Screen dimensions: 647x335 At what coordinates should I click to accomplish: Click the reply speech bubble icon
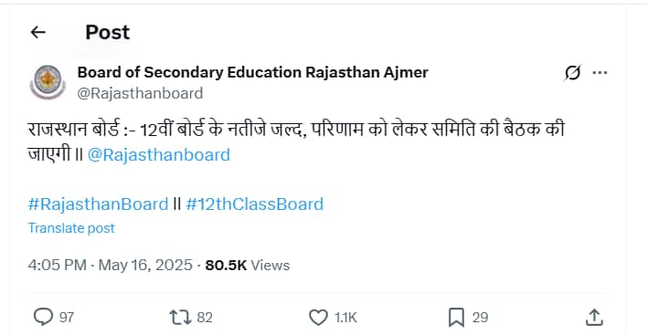tap(43, 318)
